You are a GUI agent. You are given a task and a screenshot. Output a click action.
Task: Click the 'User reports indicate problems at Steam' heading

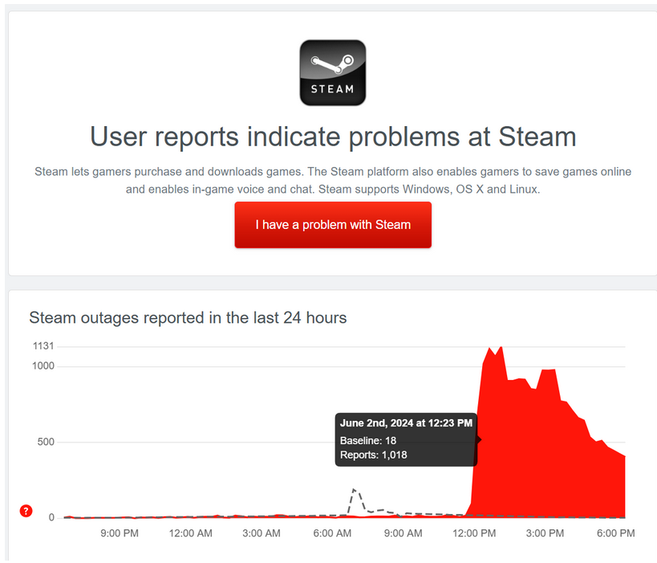pos(333,137)
